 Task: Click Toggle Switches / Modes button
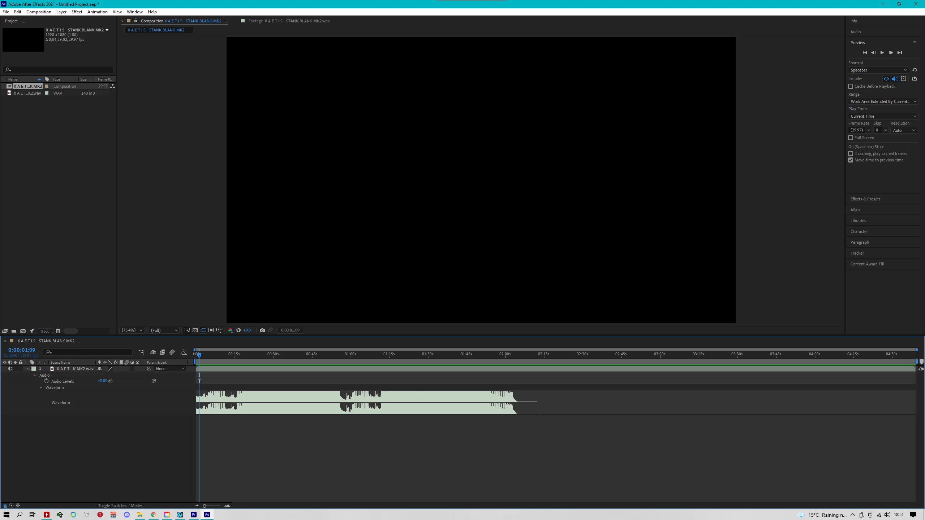click(120, 506)
